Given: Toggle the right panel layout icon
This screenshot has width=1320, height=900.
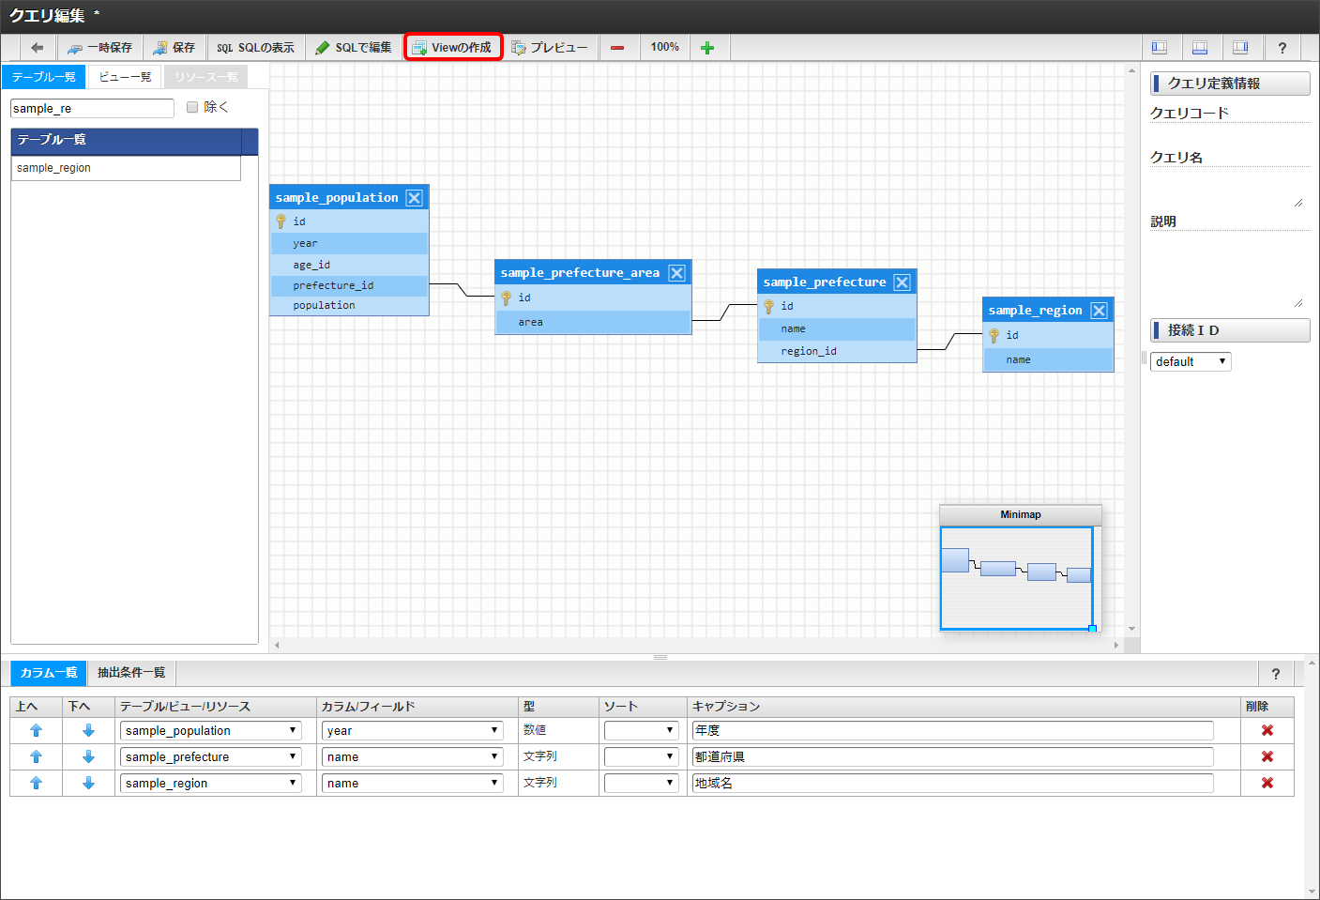Looking at the screenshot, I should tap(1240, 48).
